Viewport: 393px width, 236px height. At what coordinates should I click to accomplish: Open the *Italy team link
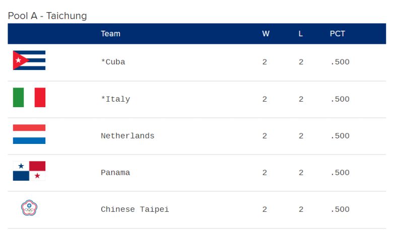[115, 99]
